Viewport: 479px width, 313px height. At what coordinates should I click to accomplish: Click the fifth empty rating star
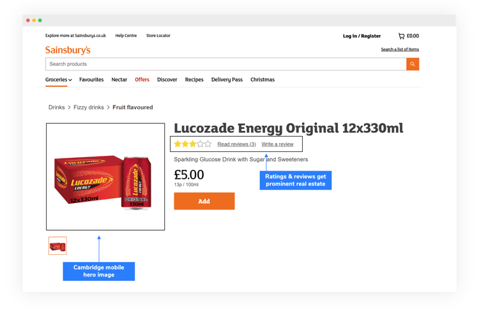(x=208, y=144)
